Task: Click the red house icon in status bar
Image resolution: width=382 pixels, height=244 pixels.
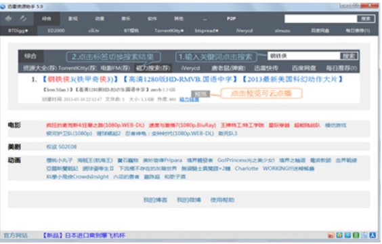Action: tap(331, 235)
